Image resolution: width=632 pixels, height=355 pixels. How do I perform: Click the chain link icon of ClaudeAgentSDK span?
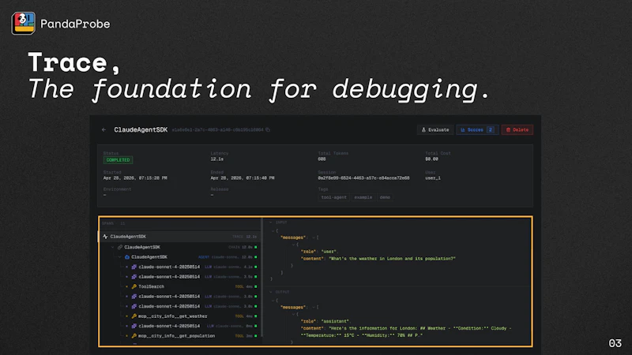pos(120,247)
